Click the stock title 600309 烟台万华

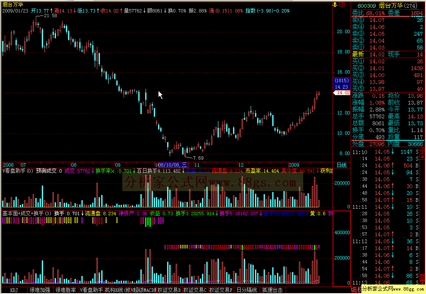pyautogui.click(x=388, y=6)
